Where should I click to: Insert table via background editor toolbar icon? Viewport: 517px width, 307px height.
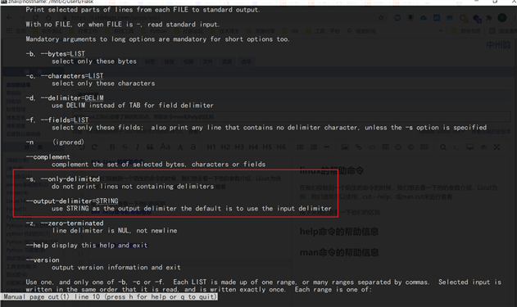[385, 147]
